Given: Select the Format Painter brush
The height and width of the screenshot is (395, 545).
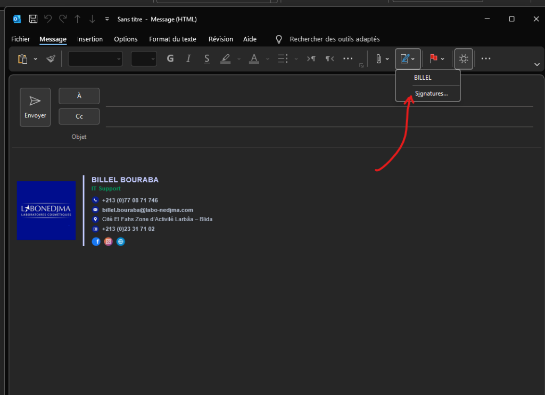Looking at the screenshot, I should click(51, 58).
